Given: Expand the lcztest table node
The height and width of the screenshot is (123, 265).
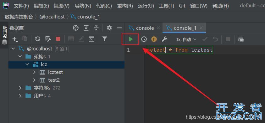Looking at the screenshot, I should coord(34,72).
